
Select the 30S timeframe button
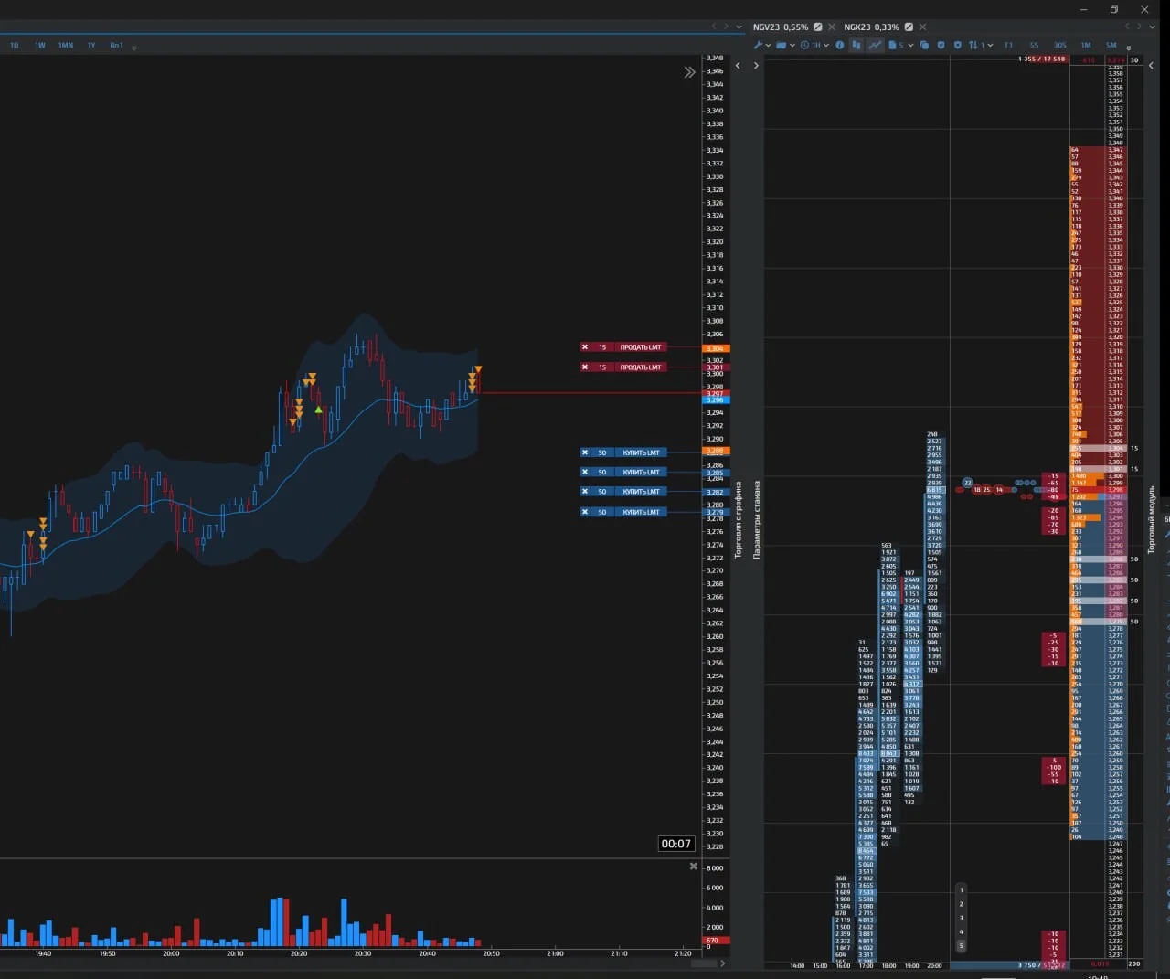click(1059, 45)
